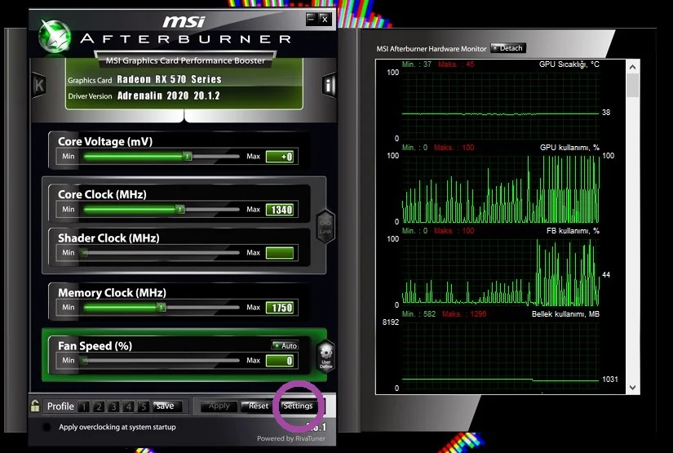The width and height of the screenshot is (673, 453).
Task: Enable Auto fan speed mode
Action: click(x=285, y=345)
